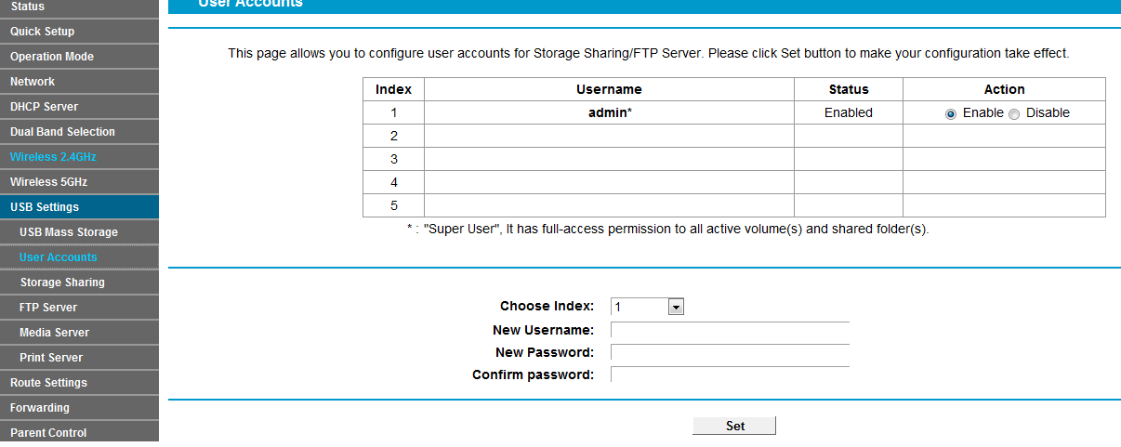Click the Set button
Viewport: 1121px width, 447px height.
point(734,426)
